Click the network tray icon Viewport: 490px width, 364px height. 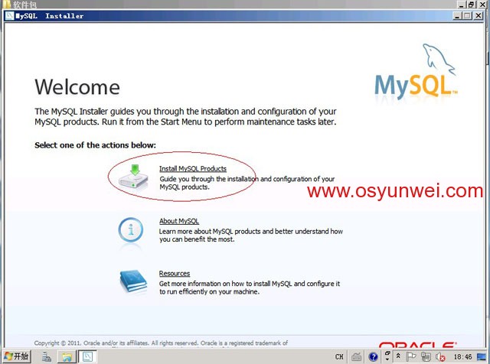click(426, 356)
